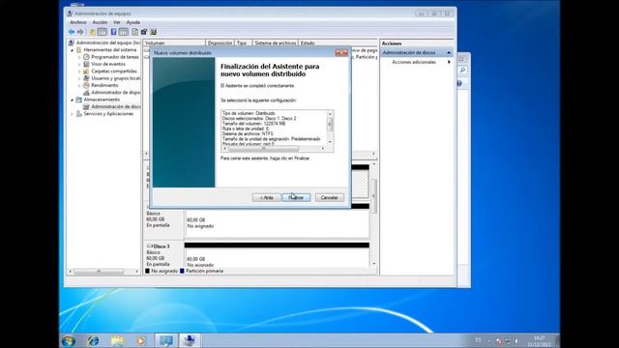Expand the Servicios y Aplicaciones node
This screenshot has height=348, width=619.
coord(73,114)
